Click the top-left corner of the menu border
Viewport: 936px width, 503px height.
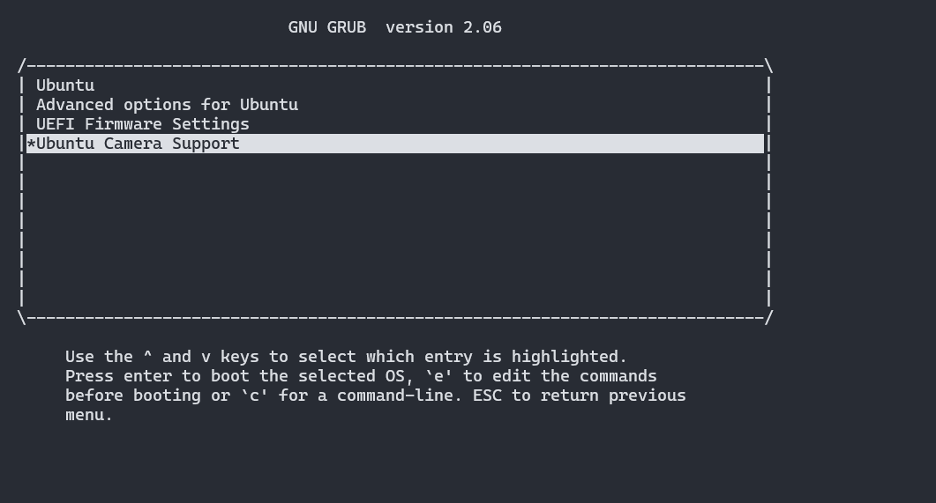[22, 66]
